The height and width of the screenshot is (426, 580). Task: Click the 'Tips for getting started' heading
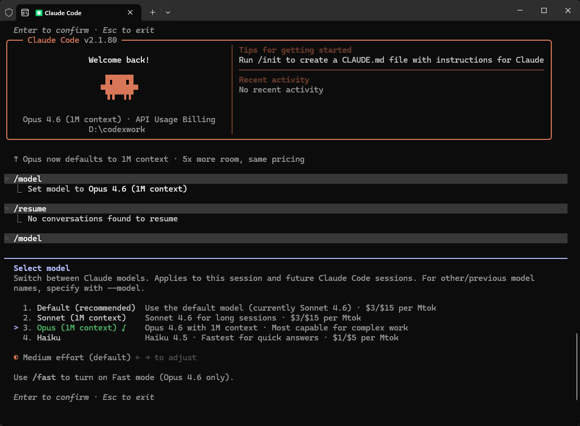[295, 50]
